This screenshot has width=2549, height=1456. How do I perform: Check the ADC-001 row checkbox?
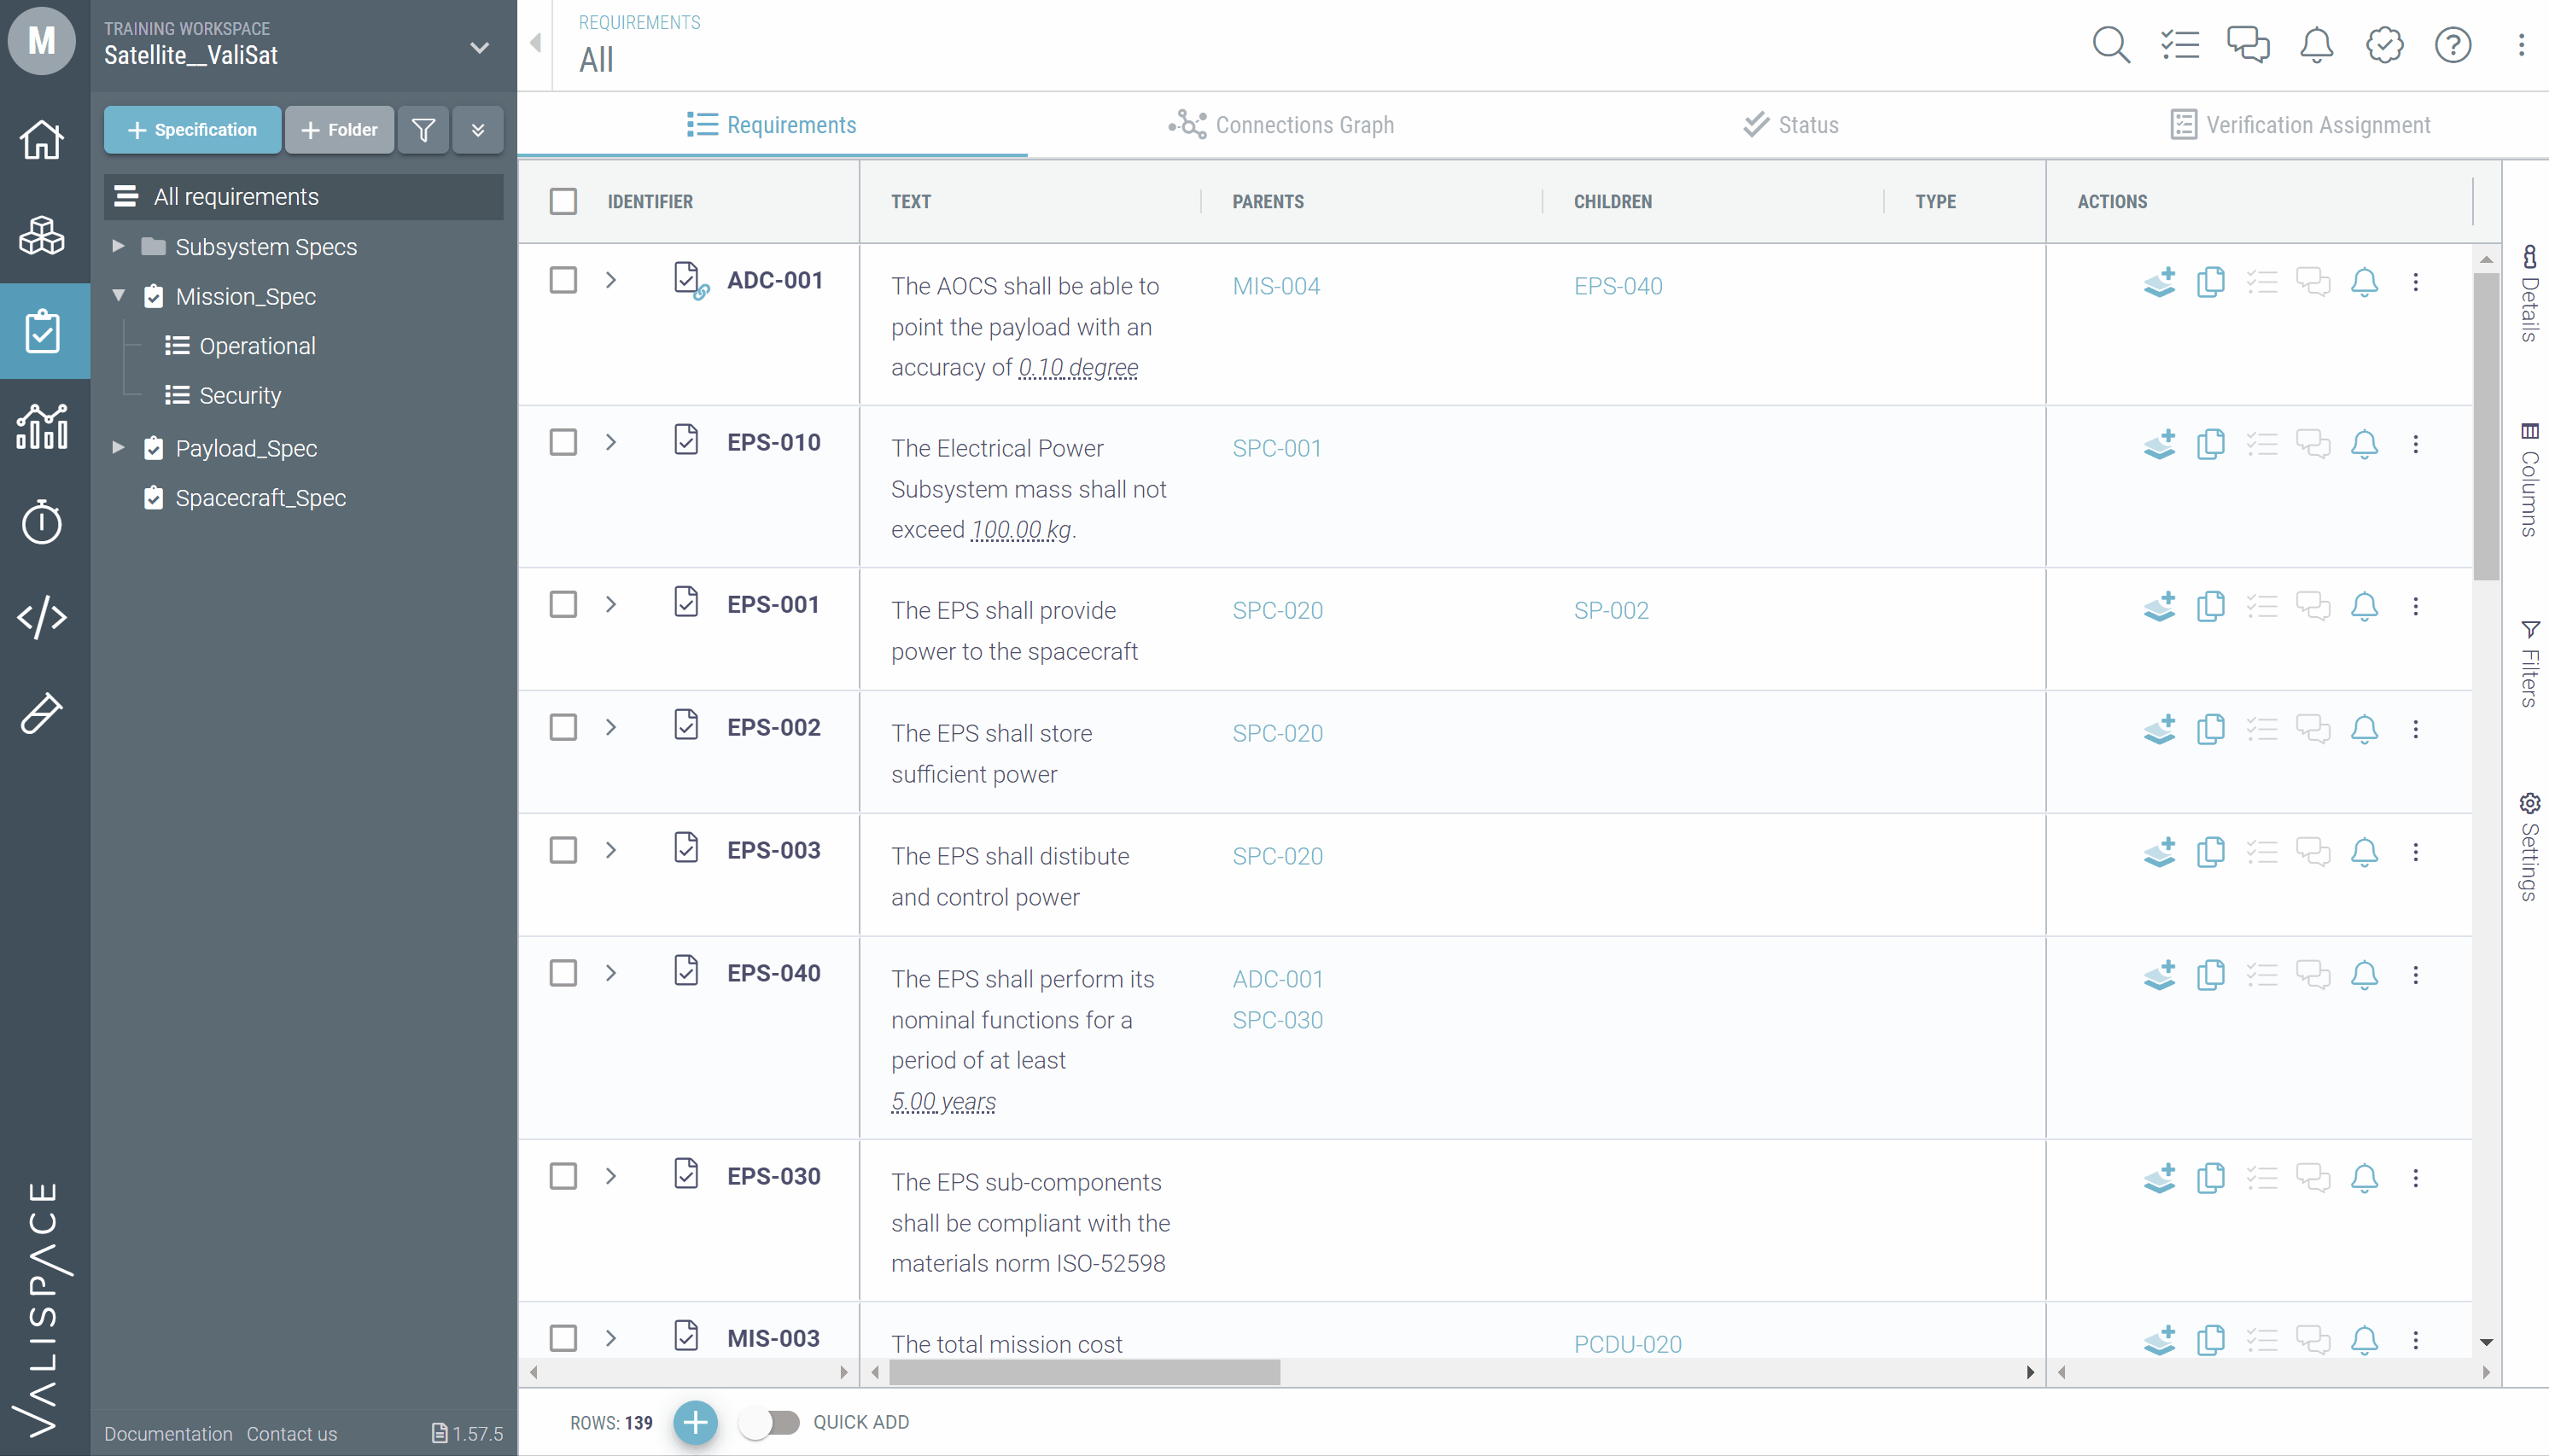[x=563, y=280]
